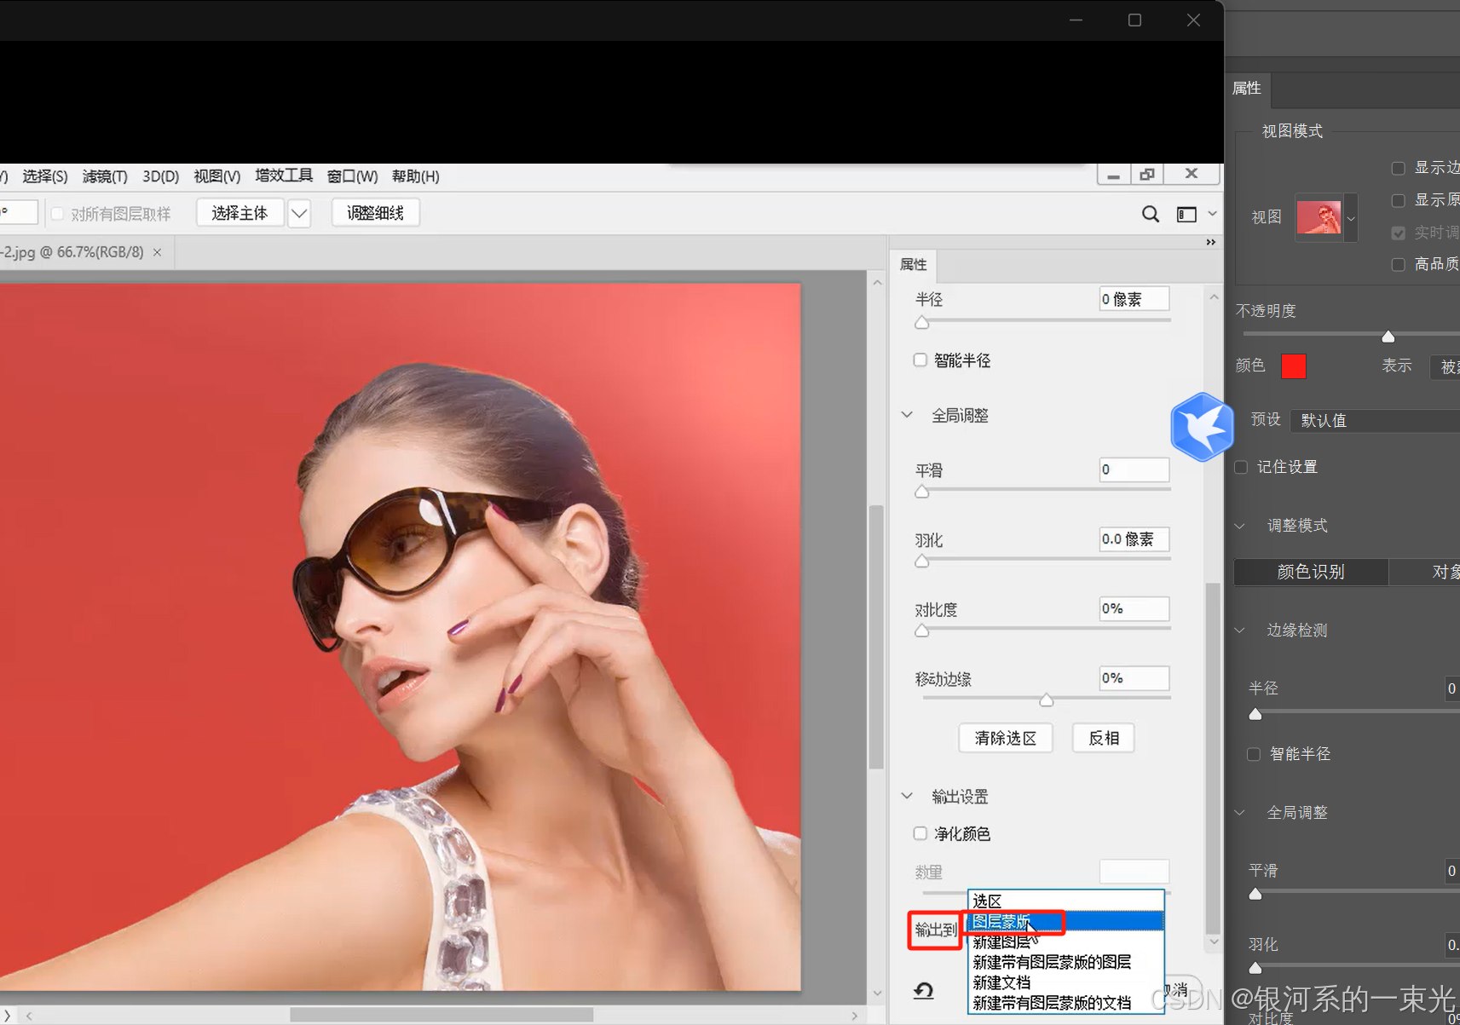This screenshot has width=1460, height=1025.
Task: Click the 选择主体 button
Action: (239, 213)
